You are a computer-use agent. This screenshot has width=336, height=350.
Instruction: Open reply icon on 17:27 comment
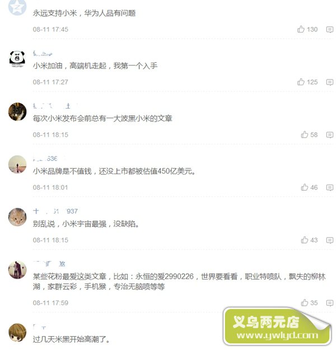click(x=329, y=82)
